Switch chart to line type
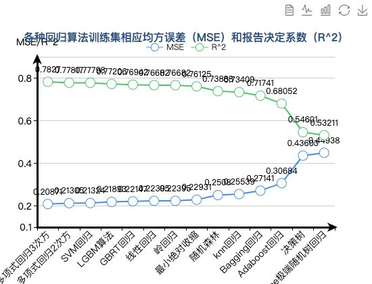 coord(307,10)
